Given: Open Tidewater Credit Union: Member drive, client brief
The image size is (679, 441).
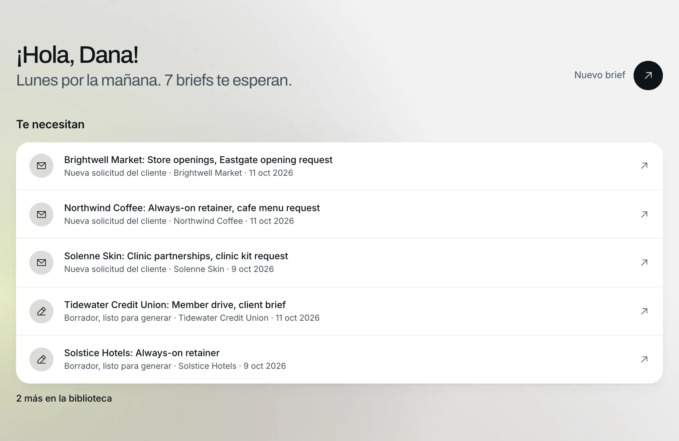Looking at the screenshot, I should (x=175, y=305).
